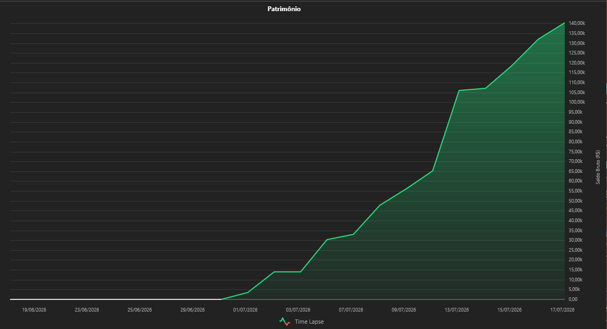Viewport: 607px width, 329px height.
Task: Click the 25/06/2026 date label
Action: (139, 309)
